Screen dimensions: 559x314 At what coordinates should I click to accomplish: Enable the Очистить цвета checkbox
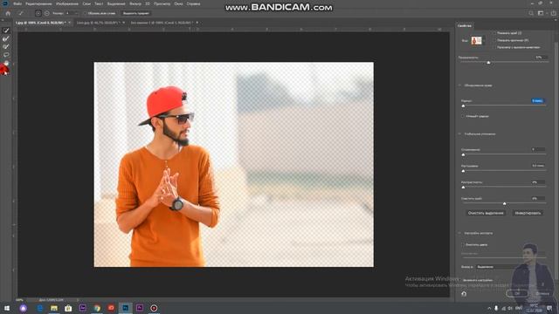coord(463,245)
